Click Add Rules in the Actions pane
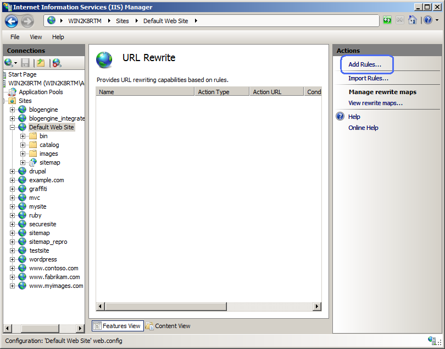This screenshot has height=349, width=445. point(366,64)
